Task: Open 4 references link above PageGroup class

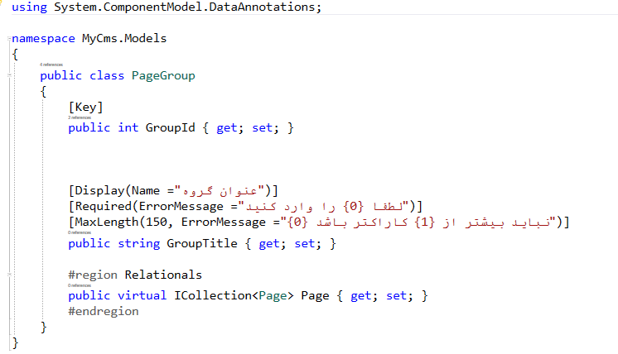Action: [x=52, y=64]
